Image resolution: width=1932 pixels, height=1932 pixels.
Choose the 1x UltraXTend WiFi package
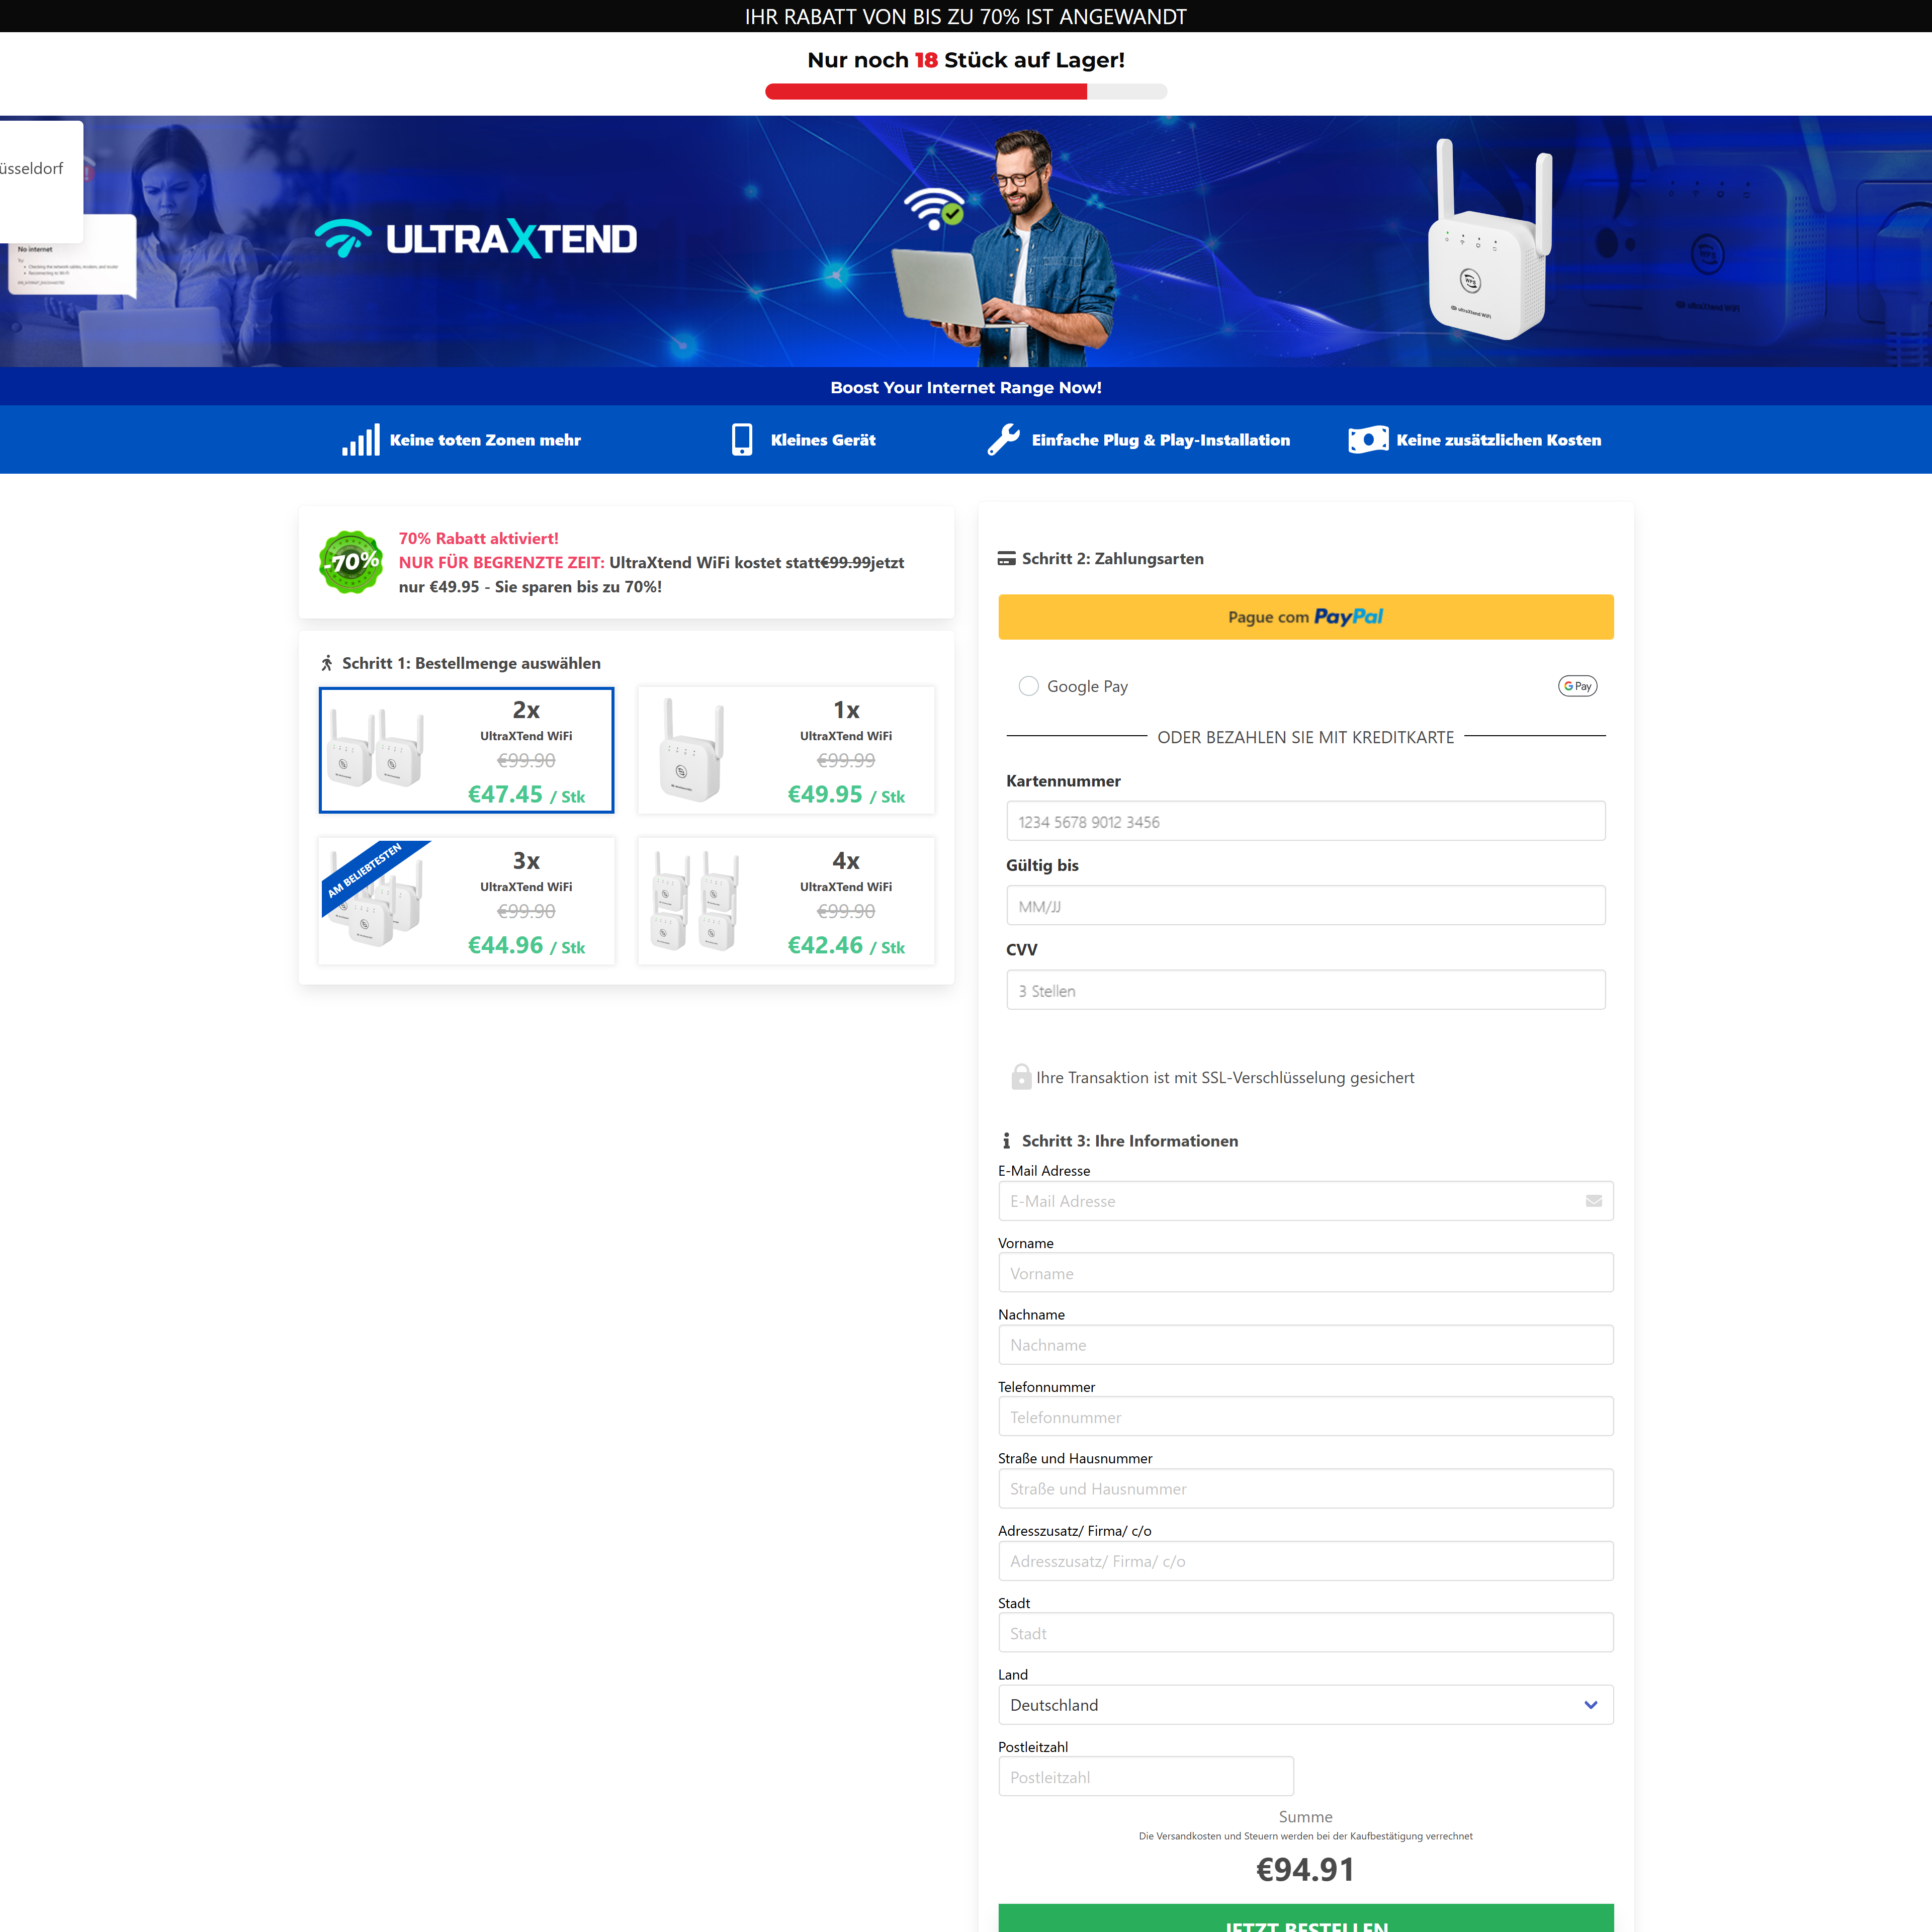pos(786,750)
